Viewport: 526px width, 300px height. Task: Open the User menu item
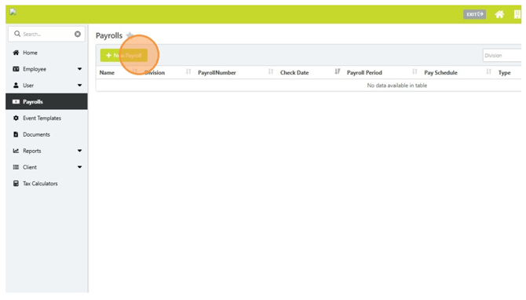[46, 86]
